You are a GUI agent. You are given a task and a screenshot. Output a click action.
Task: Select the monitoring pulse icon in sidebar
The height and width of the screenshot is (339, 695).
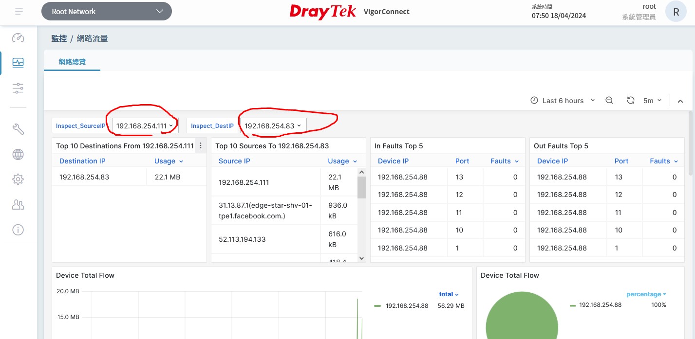[18, 62]
